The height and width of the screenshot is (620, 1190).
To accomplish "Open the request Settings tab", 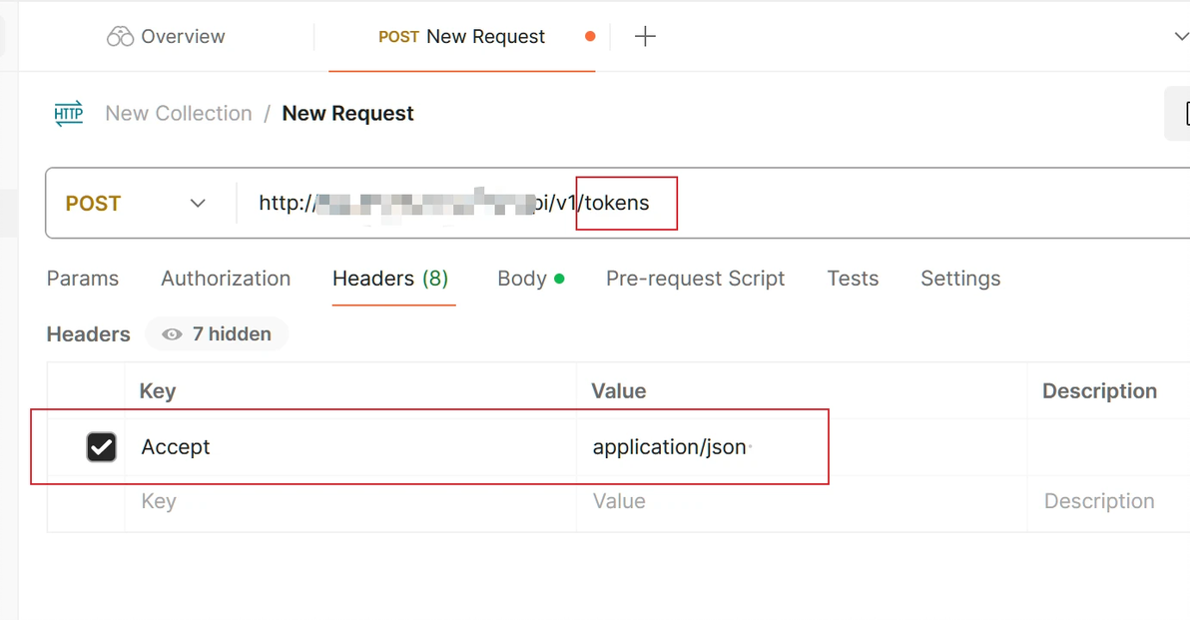I will [x=960, y=279].
